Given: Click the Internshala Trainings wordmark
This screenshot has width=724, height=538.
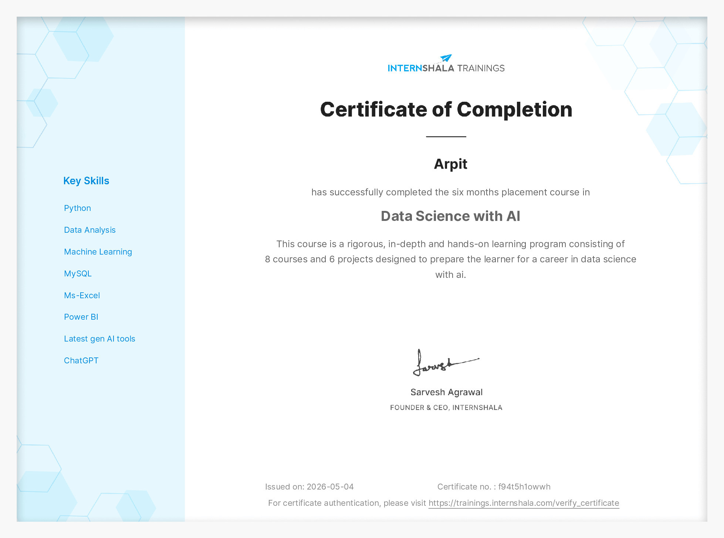Looking at the screenshot, I should [x=446, y=68].
